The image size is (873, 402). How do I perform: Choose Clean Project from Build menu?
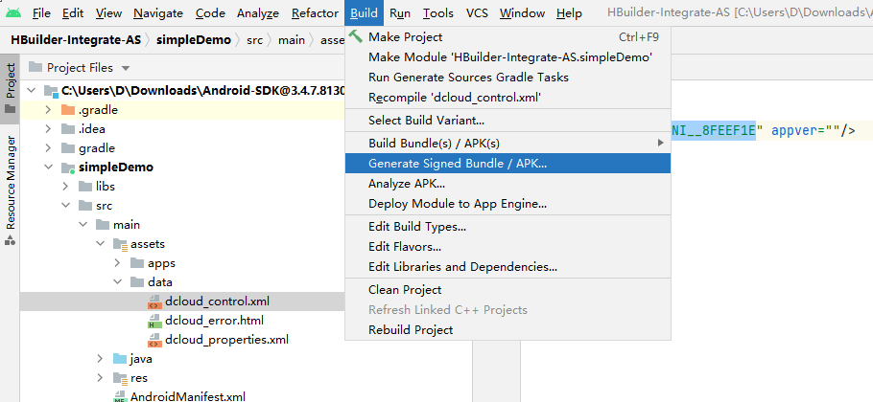pyautogui.click(x=405, y=290)
